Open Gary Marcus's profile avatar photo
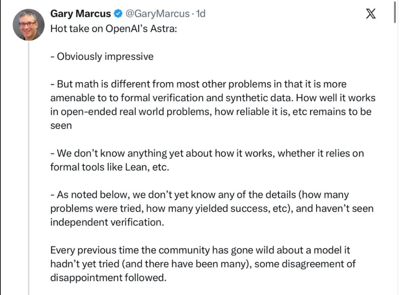 (29, 25)
